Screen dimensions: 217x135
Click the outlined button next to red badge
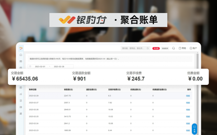pyautogui.click(x=165, y=48)
